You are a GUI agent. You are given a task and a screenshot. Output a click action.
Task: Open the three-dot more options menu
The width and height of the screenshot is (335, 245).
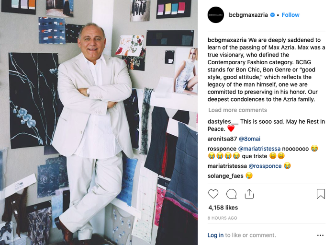coord(320,235)
